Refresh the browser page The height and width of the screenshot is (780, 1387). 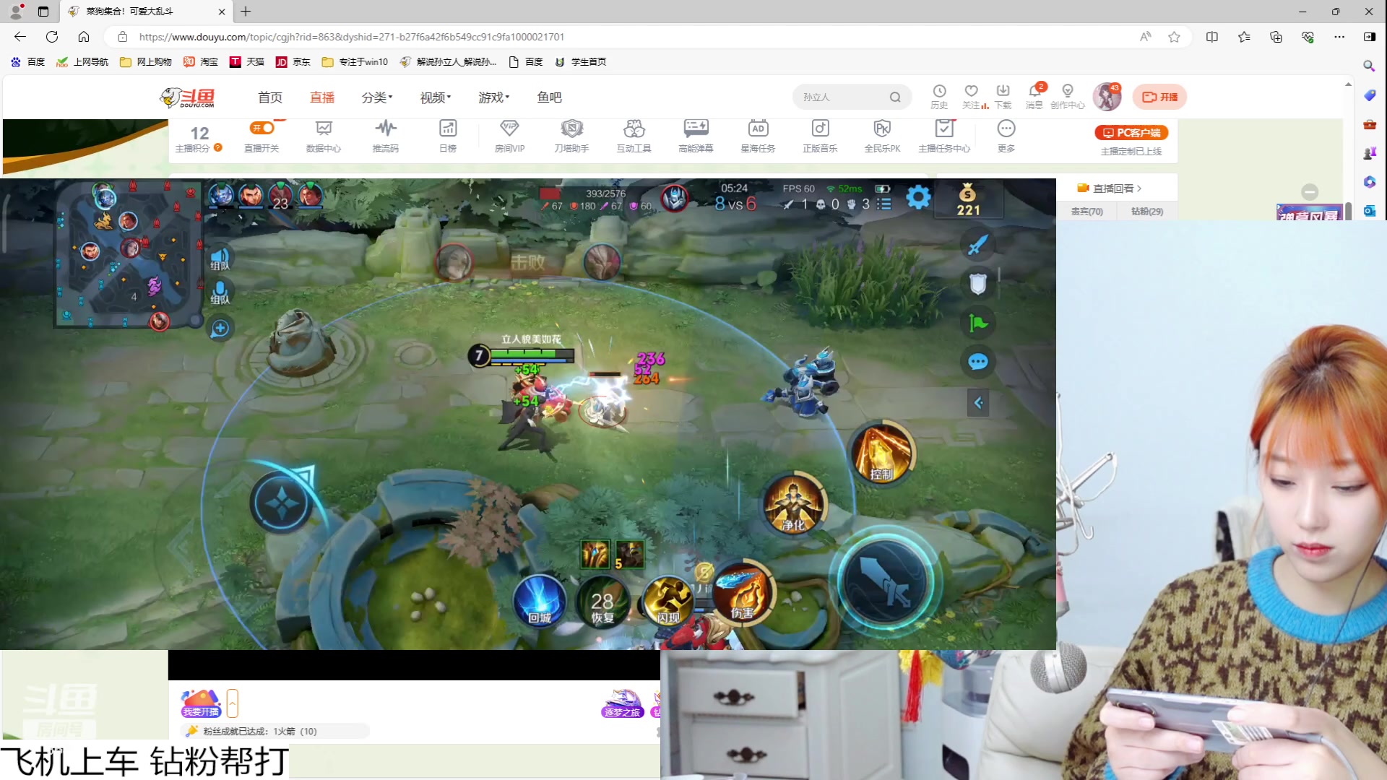[x=52, y=37]
